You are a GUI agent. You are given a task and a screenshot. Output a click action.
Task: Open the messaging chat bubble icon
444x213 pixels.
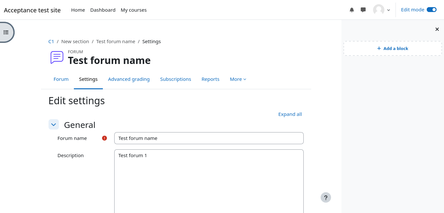click(x=363, y=10)
